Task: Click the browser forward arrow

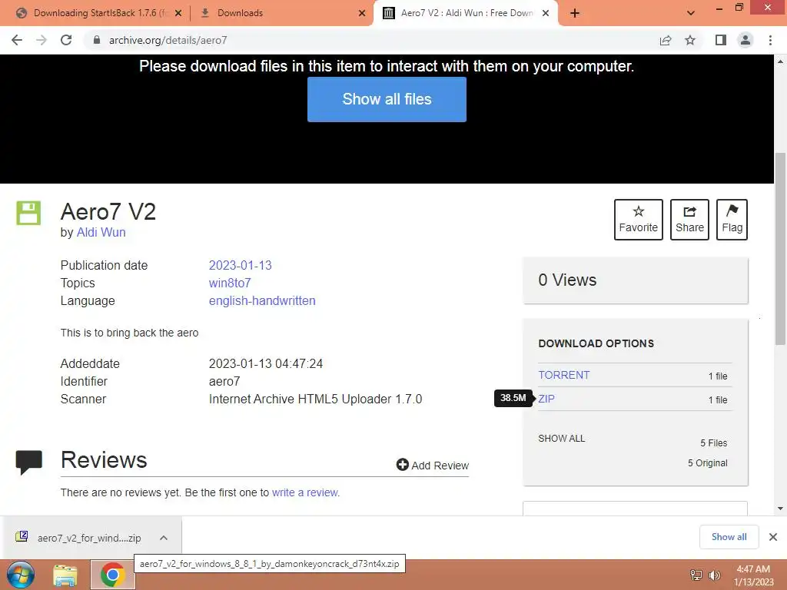Action: [42, 40]
